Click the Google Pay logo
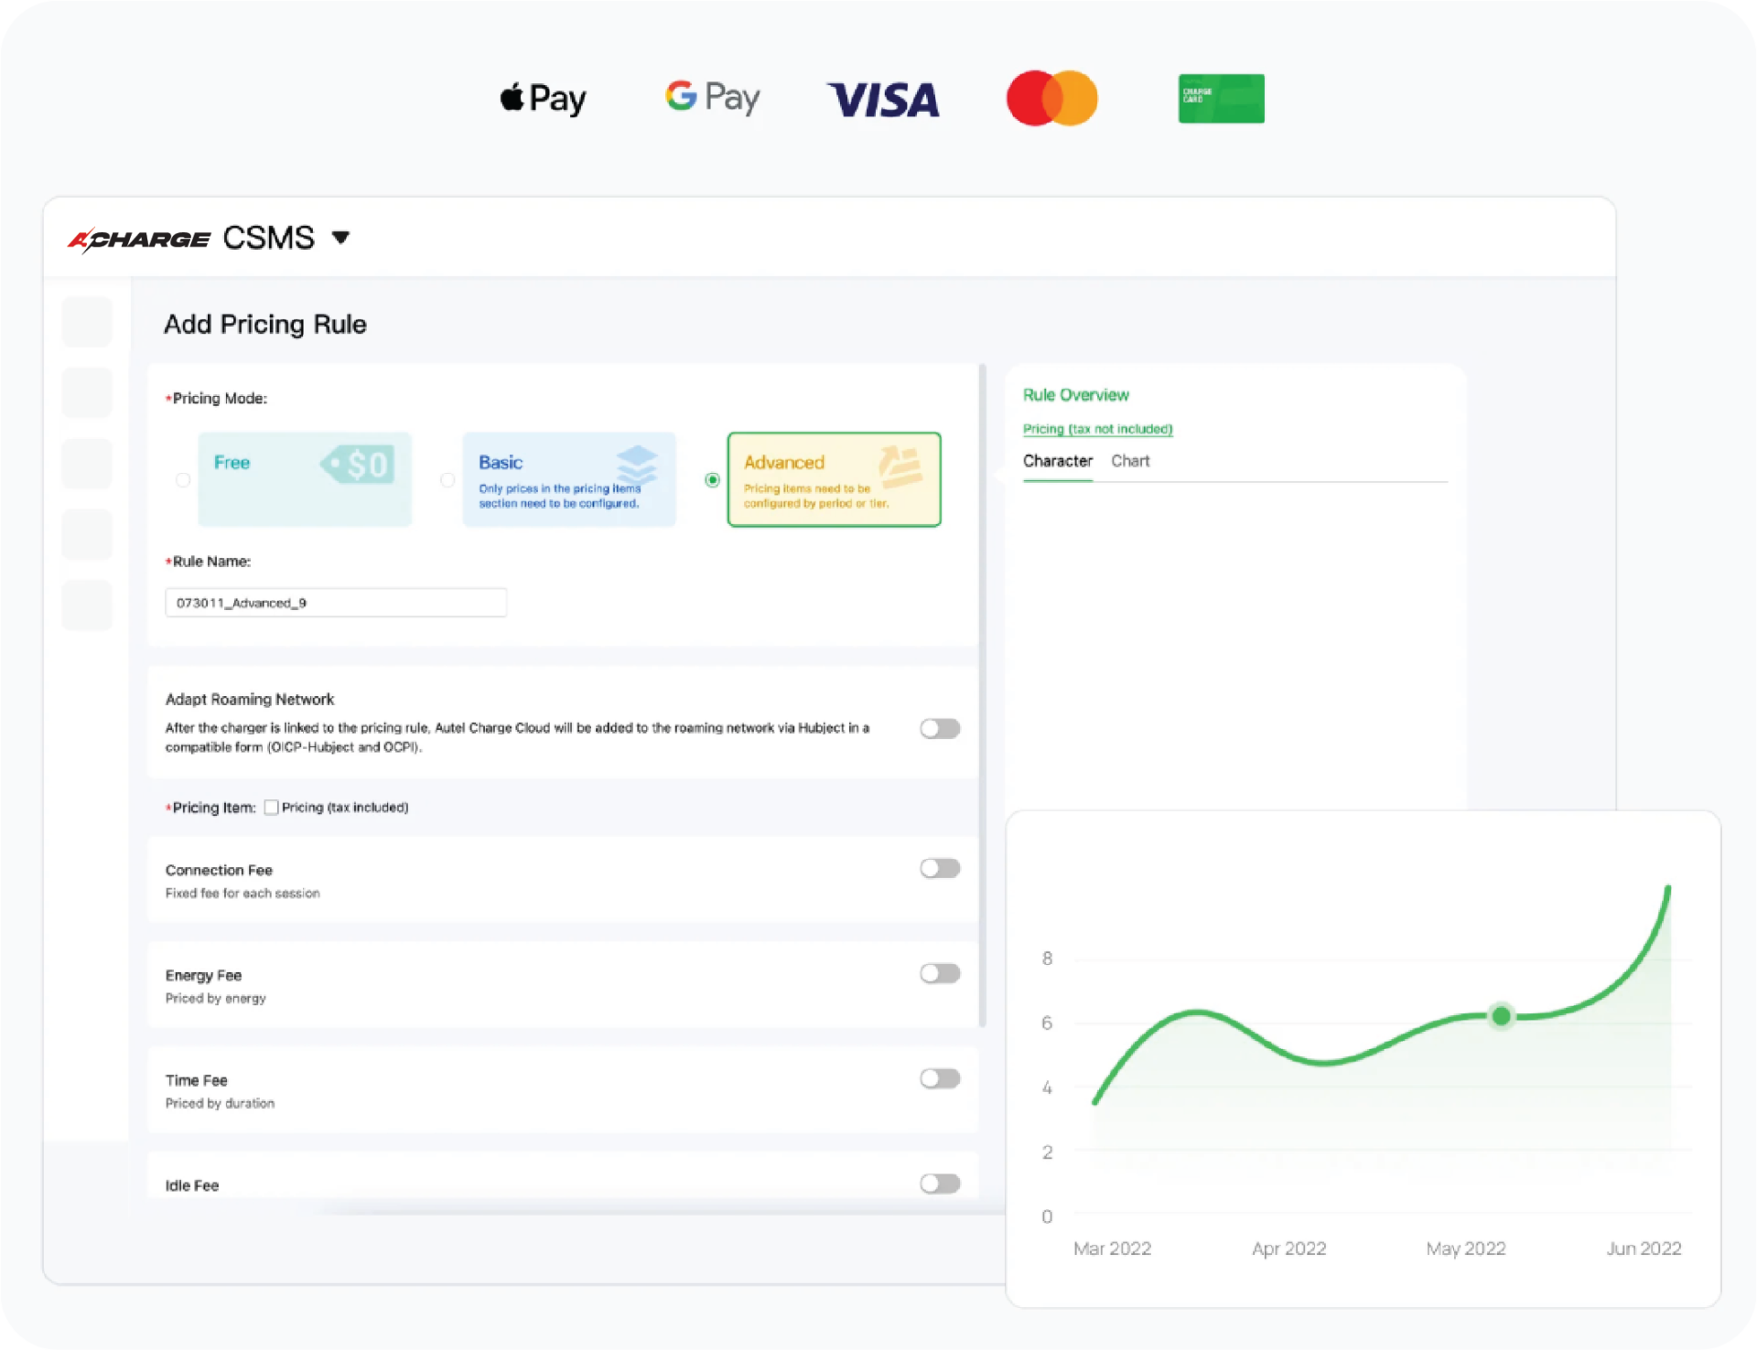The image size is (1757, 1350). pyautogui.click(x=712, y=97)
